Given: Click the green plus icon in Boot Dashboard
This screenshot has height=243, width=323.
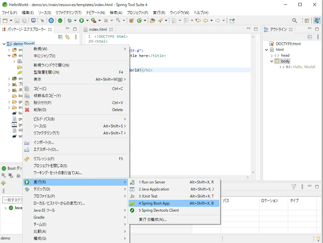Looking at the screenshot, I should tap(3, 183).
